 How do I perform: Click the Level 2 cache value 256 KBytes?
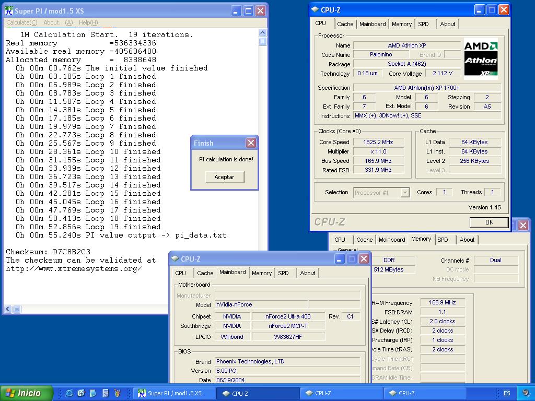pos(474,161)
